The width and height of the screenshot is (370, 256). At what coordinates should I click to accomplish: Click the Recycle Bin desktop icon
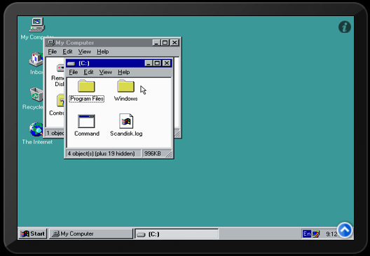pyautogui.click(x=36, y=94)
